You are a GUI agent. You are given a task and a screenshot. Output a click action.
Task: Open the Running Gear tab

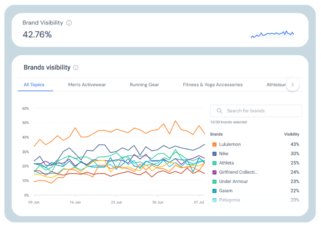click(x=144, y=85)
